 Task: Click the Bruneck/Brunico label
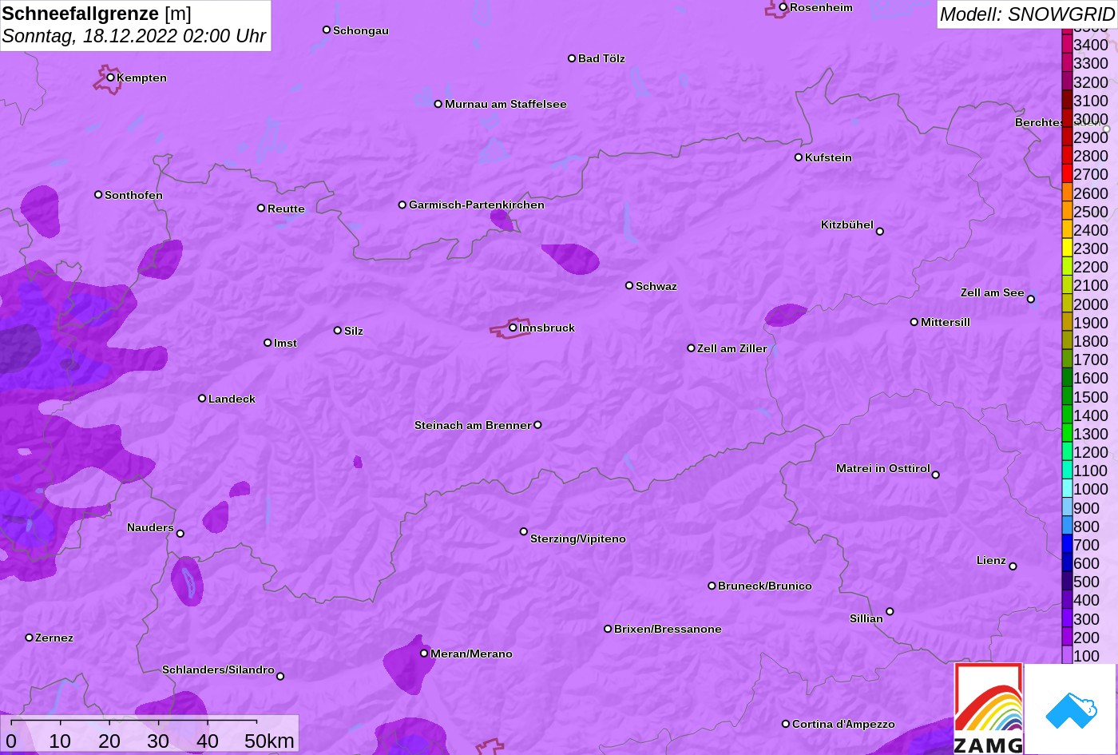(x=765, y=586)
